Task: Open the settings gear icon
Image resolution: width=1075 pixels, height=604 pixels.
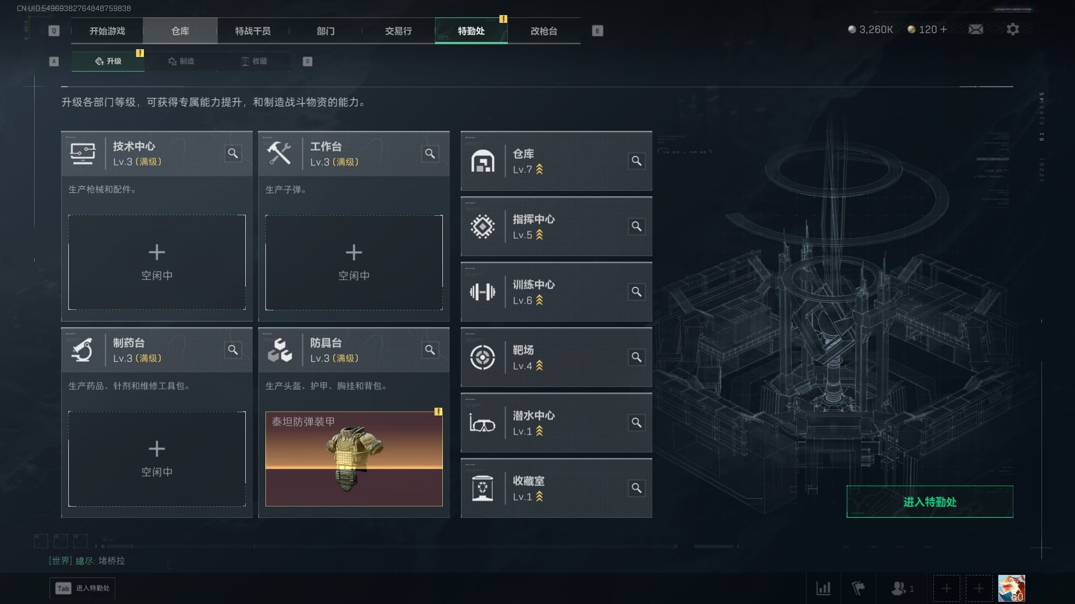Action: (x=1012, y=29)
